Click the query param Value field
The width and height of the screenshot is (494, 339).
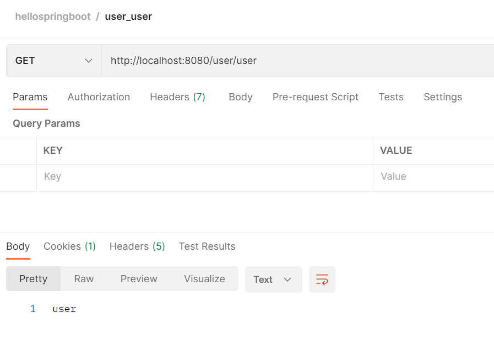click(x=433, y=178)
